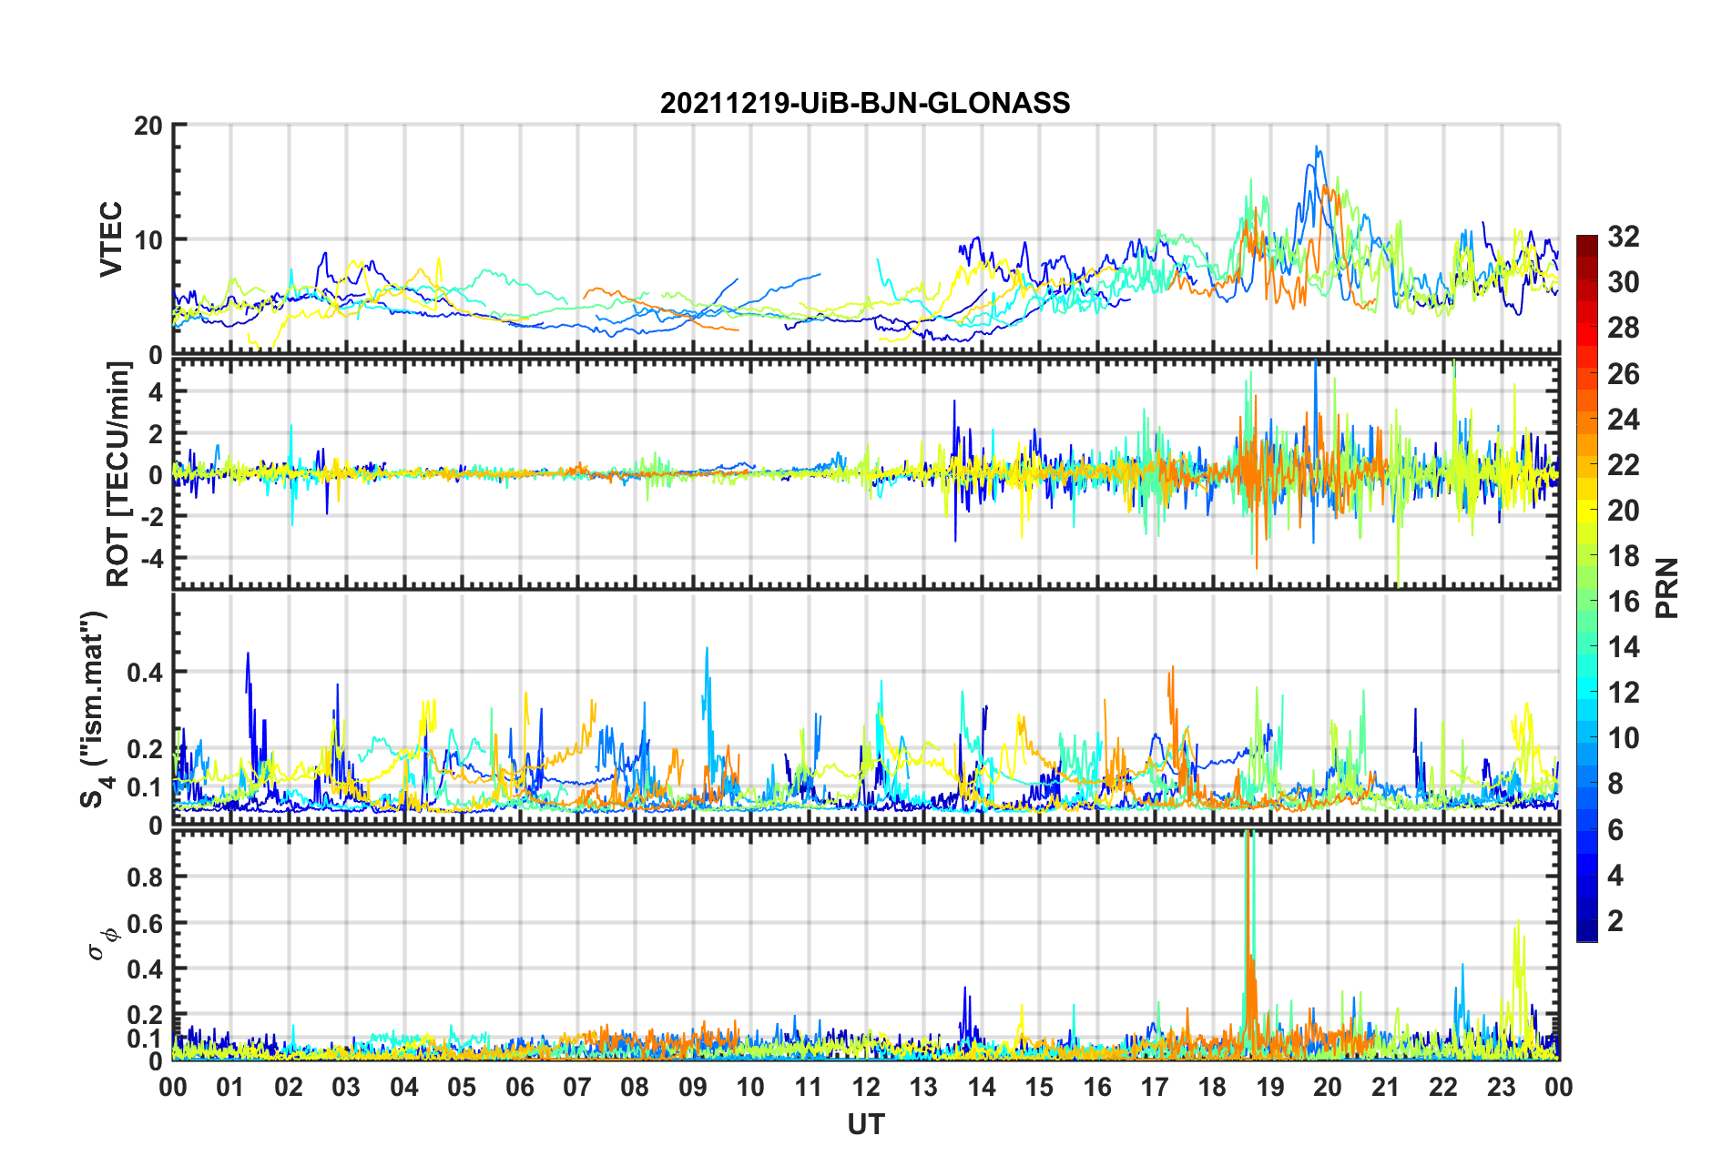The width and height of the screenshot is (1732, 1176).
Task: Click colorbar tick value 16
Action: pyautogui.click(x=1624, y=602)
